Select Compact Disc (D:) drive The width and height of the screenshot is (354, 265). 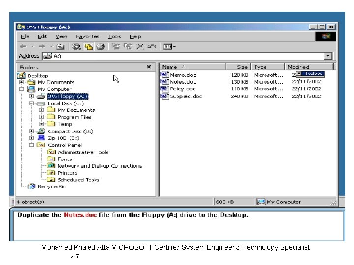70,132
